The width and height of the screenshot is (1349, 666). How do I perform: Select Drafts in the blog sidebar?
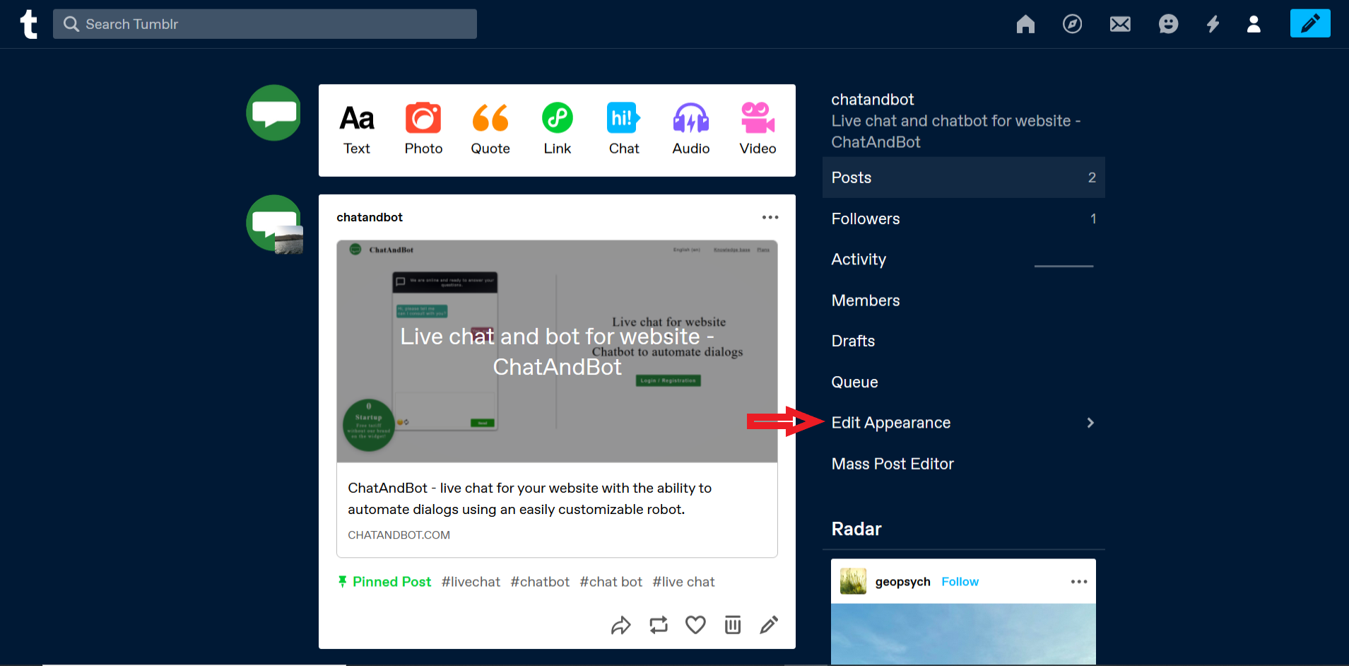coord(853,341)
